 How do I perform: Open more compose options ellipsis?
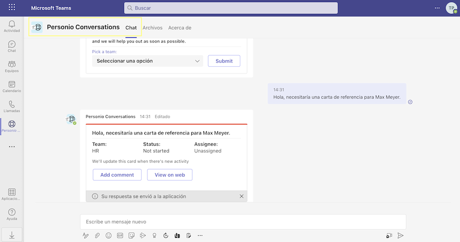[x=200, y=236]
